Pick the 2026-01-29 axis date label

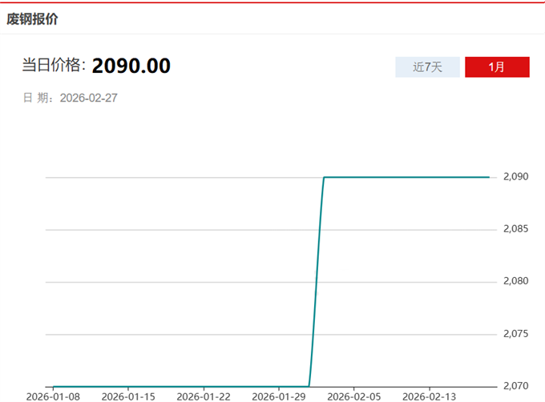pyautogui.click(x=278, y=396)
